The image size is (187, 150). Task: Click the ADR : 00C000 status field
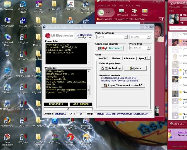click(81, 104)
